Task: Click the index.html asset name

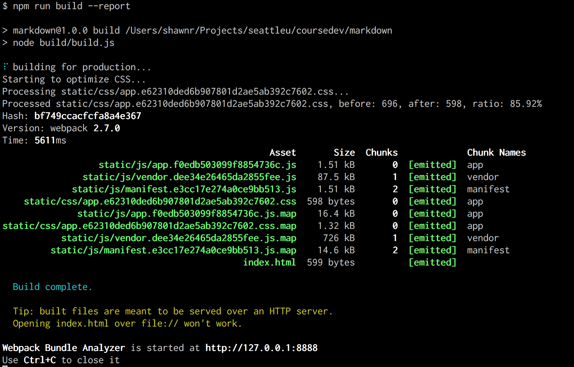Action: click(x=269, y=262)
